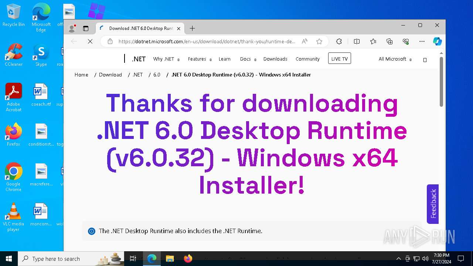This screenshot has width=473, height=266.
Task: Add this page to favorites star
Action: 319,41
